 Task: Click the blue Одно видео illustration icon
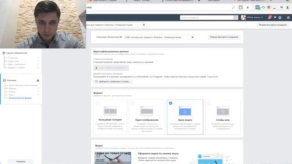coord(185,111)
